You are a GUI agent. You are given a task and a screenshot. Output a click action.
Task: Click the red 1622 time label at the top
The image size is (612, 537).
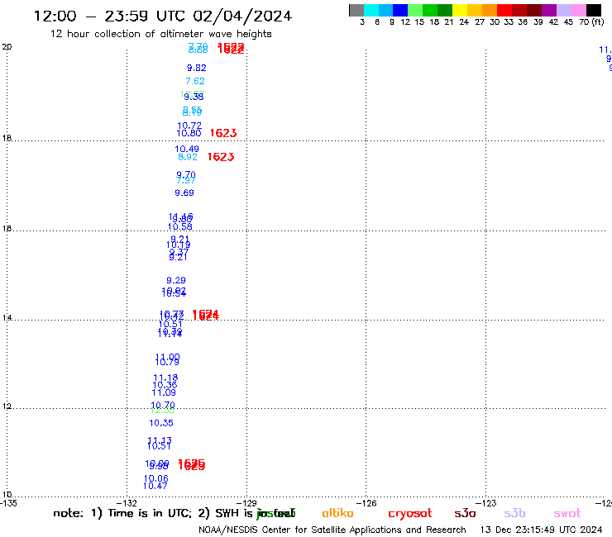(231, 49)
